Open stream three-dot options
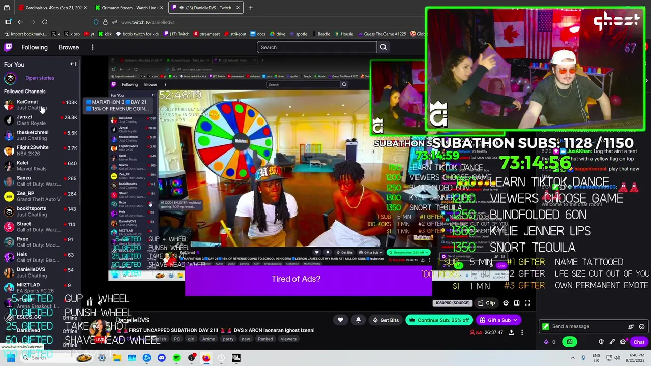The width and height of the screenshot is (651, 366). click(522, 332)
